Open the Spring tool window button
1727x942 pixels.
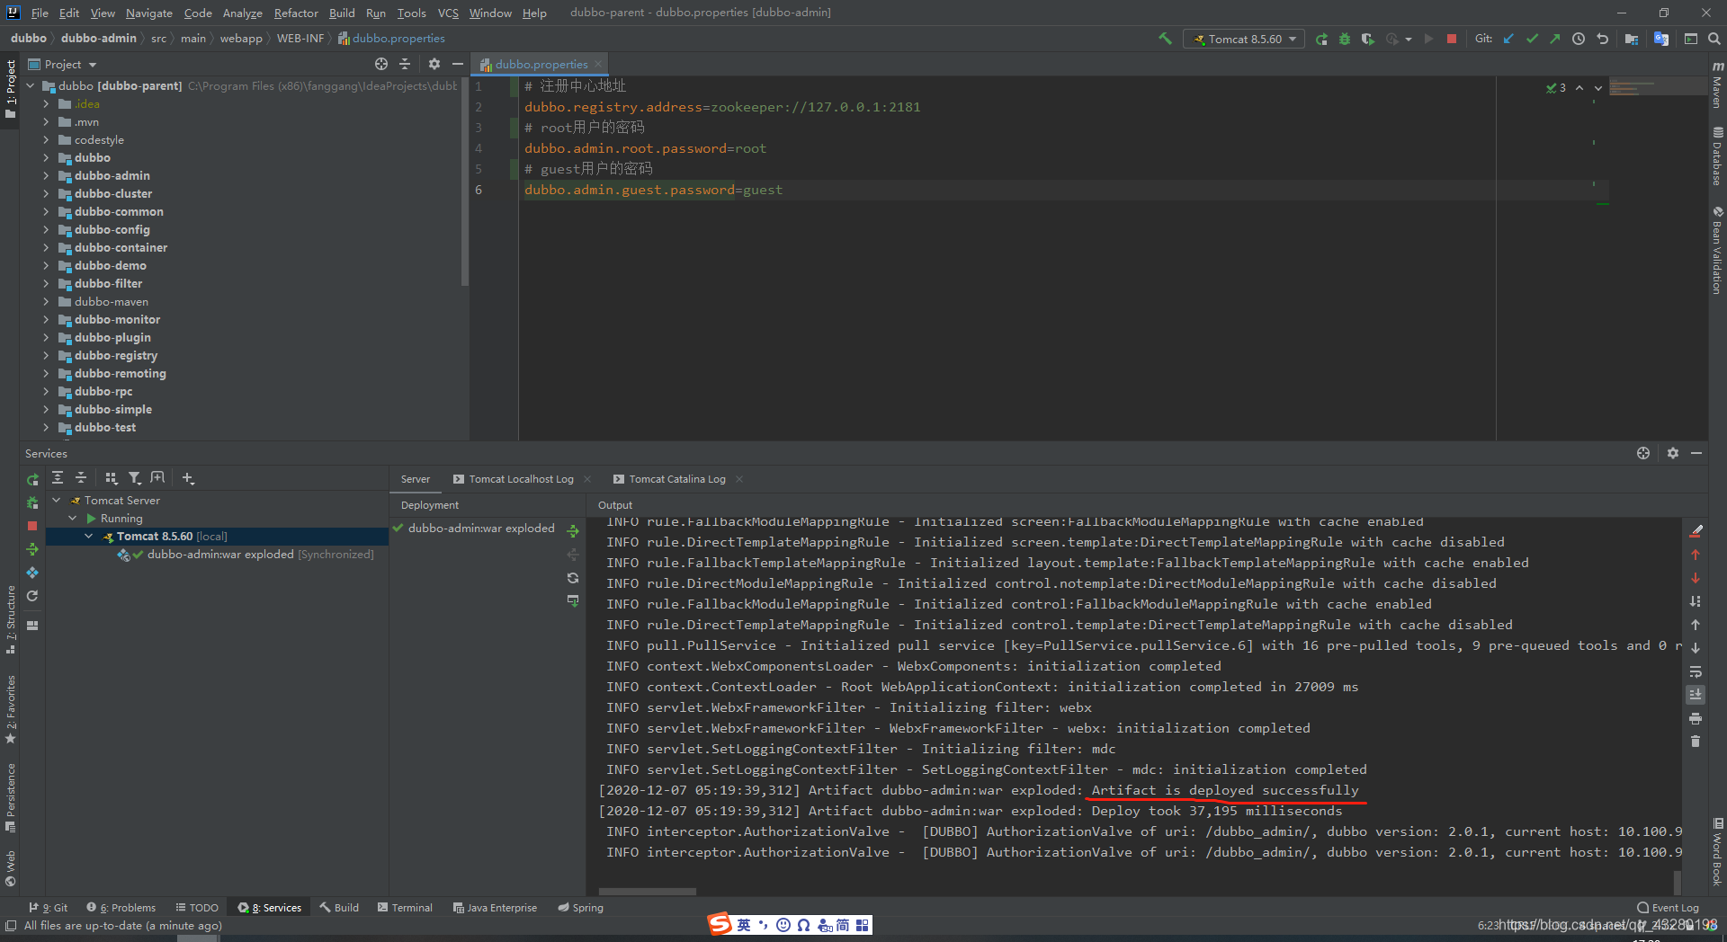click(x=581, y=908)
